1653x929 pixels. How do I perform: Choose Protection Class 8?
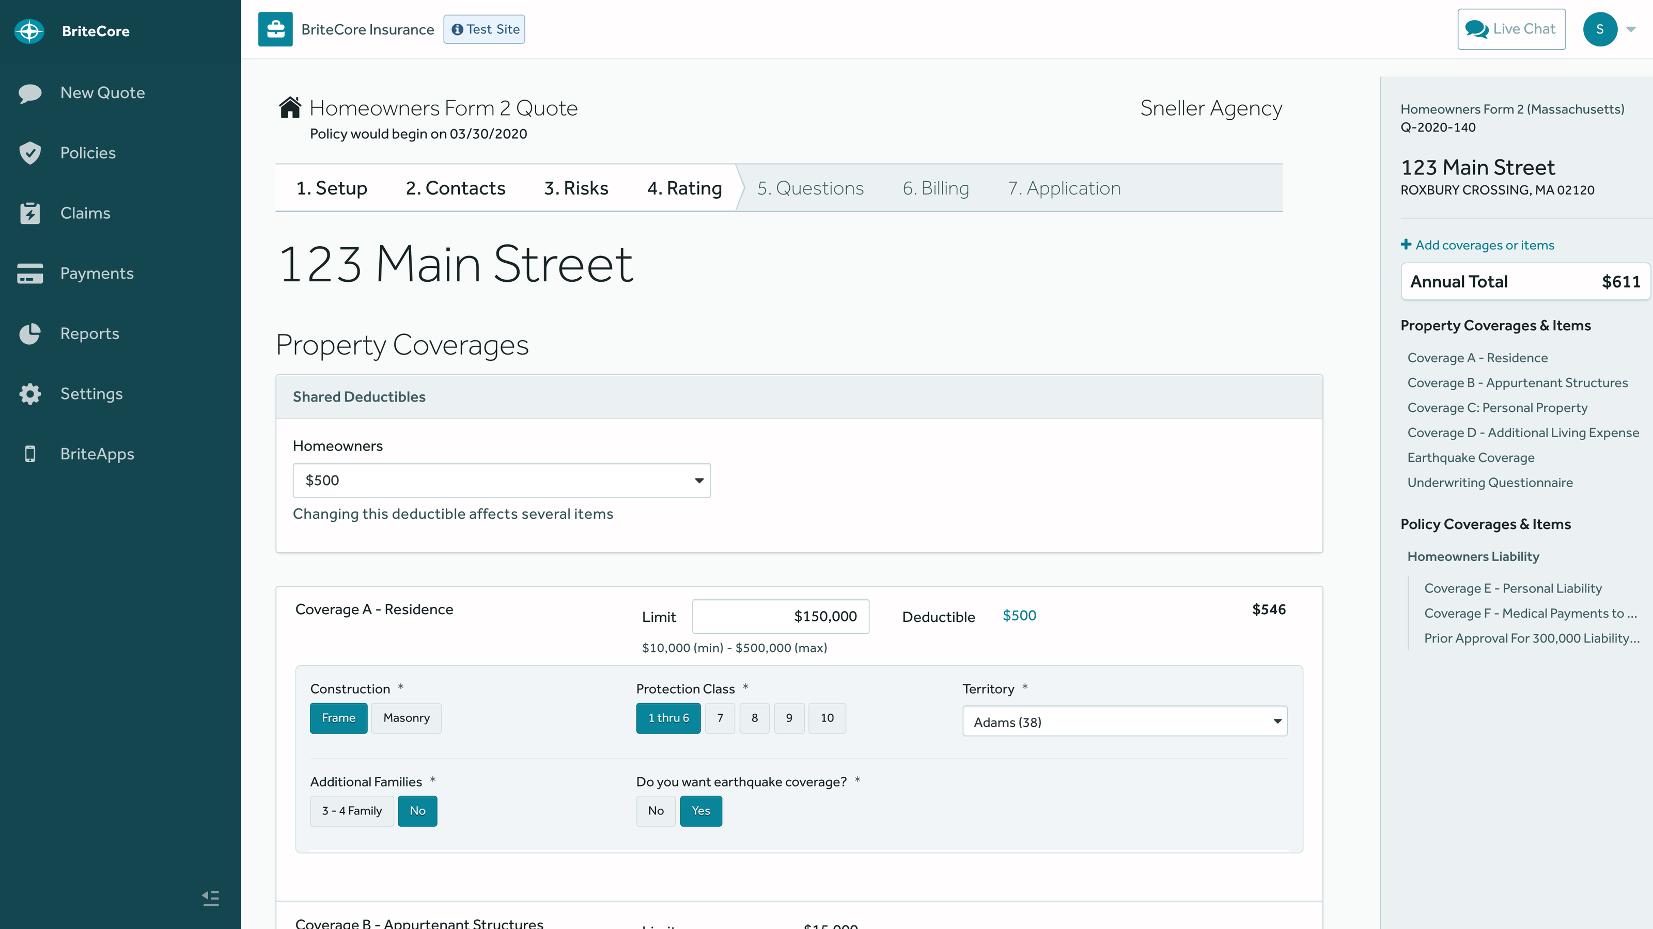tap(755, 718)
